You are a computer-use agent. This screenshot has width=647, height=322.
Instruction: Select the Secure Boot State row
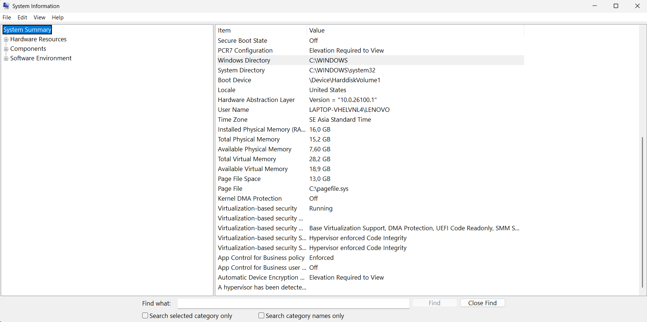[370, 41]
